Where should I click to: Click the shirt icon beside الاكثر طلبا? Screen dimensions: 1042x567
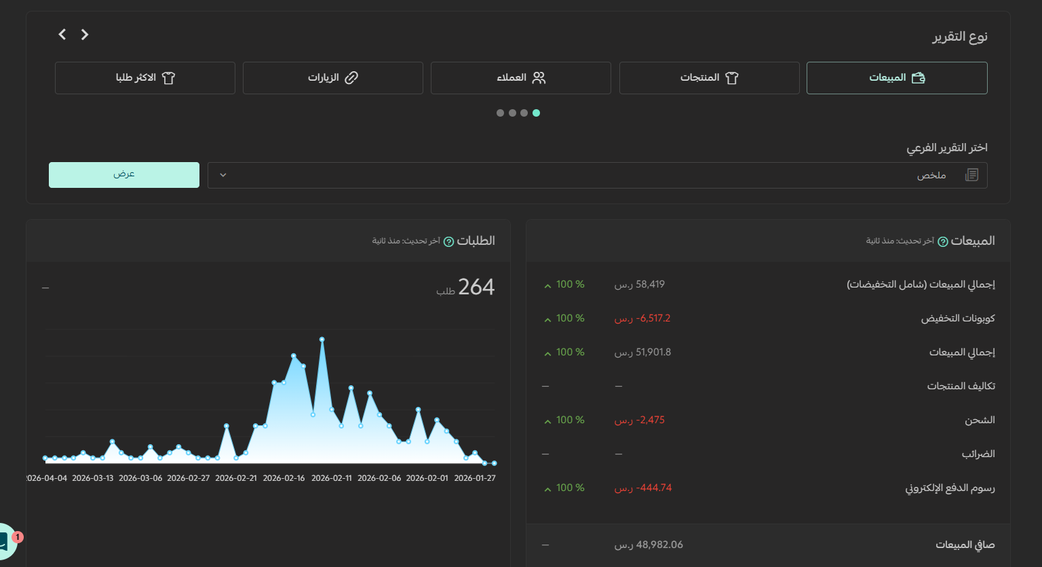(169, 78)
